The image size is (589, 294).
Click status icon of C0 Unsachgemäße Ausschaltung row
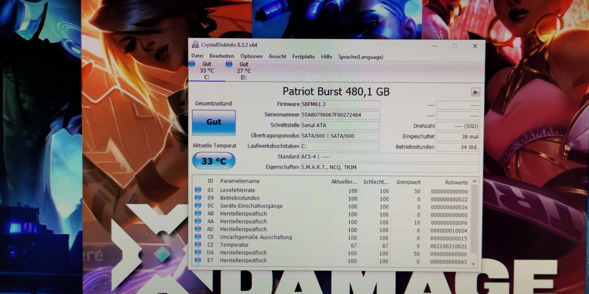coord(198,237)
